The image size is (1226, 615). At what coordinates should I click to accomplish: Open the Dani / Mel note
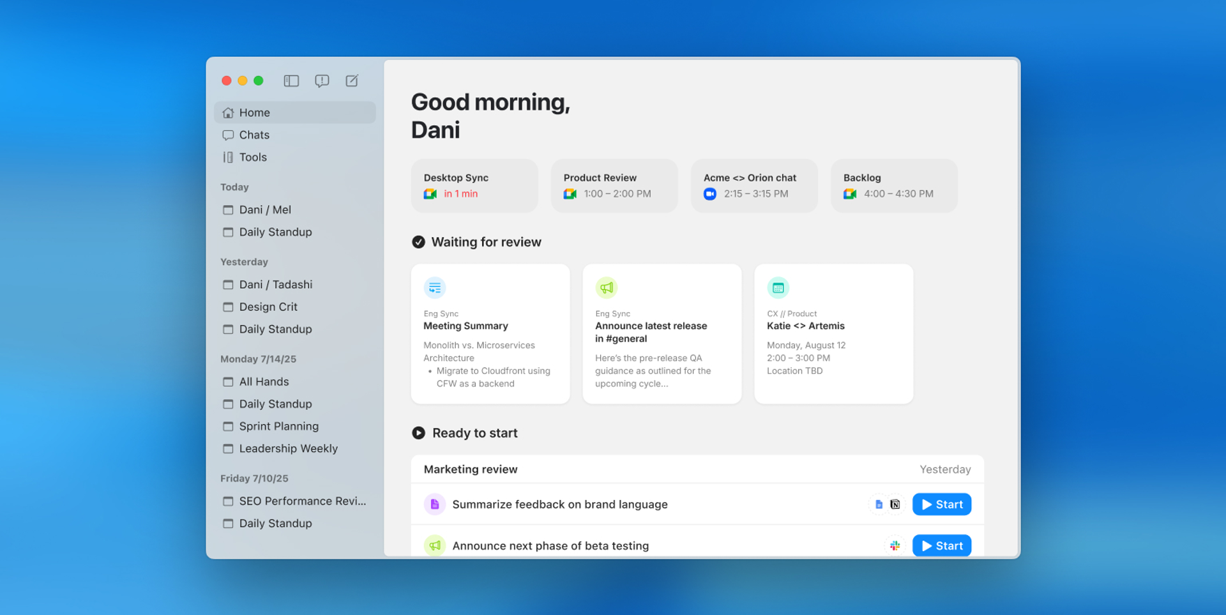(x=265, y=209)
